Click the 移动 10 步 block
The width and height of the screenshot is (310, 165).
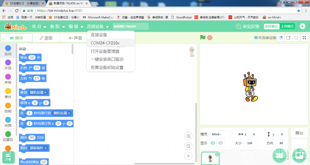30,57
